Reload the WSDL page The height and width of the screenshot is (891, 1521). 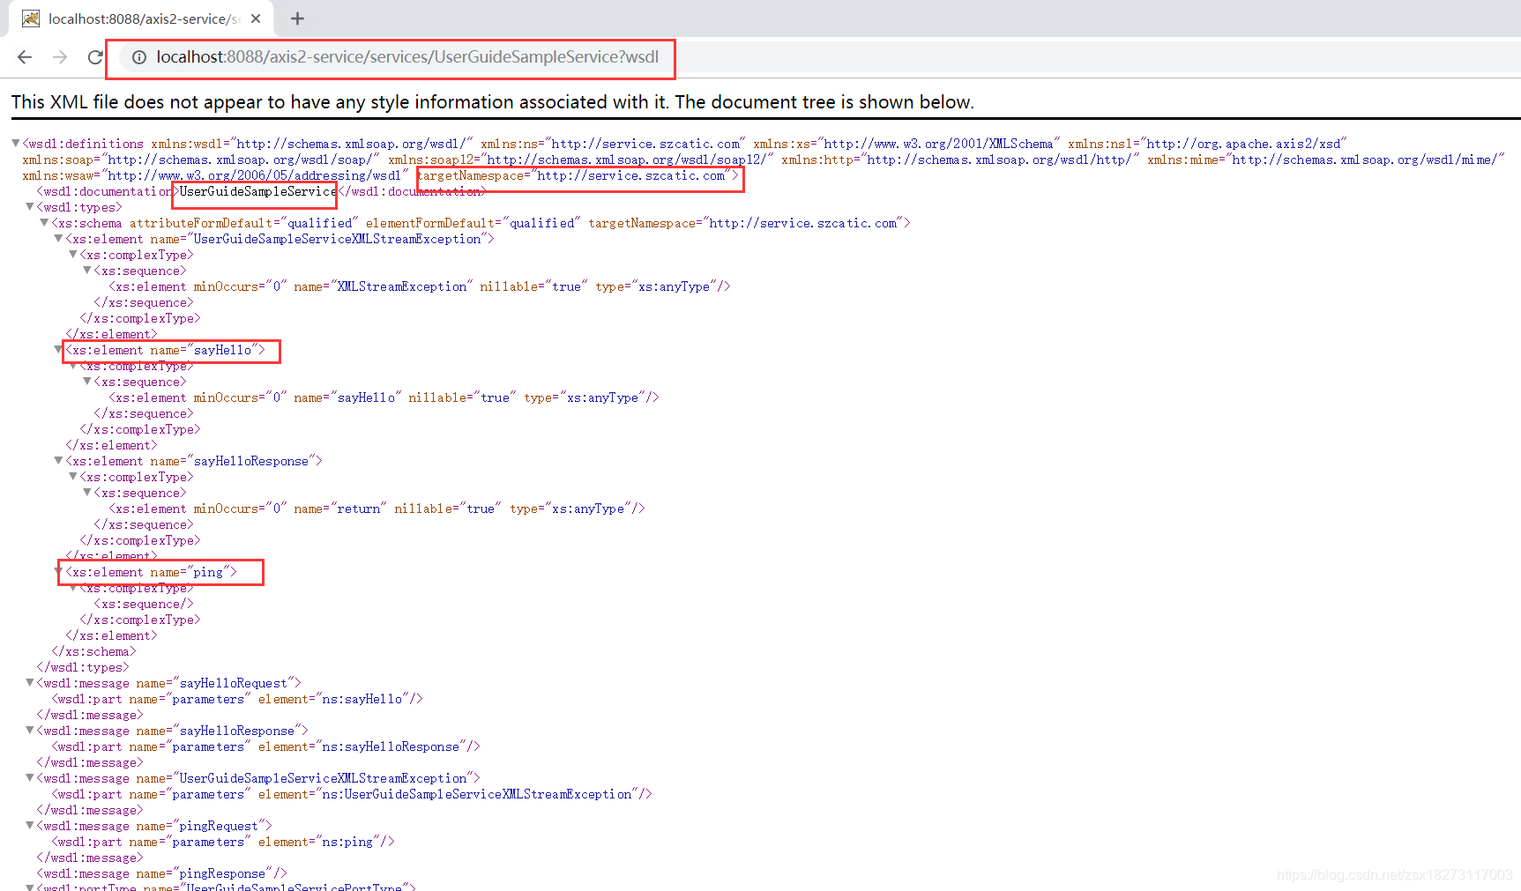(x=95, y=57)
